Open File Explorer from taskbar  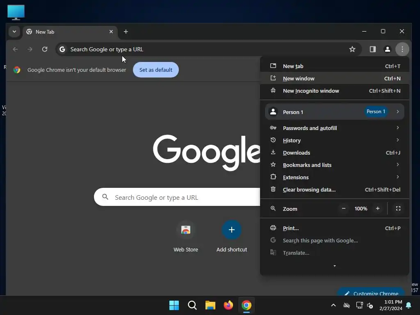click(x=210, y=305)
